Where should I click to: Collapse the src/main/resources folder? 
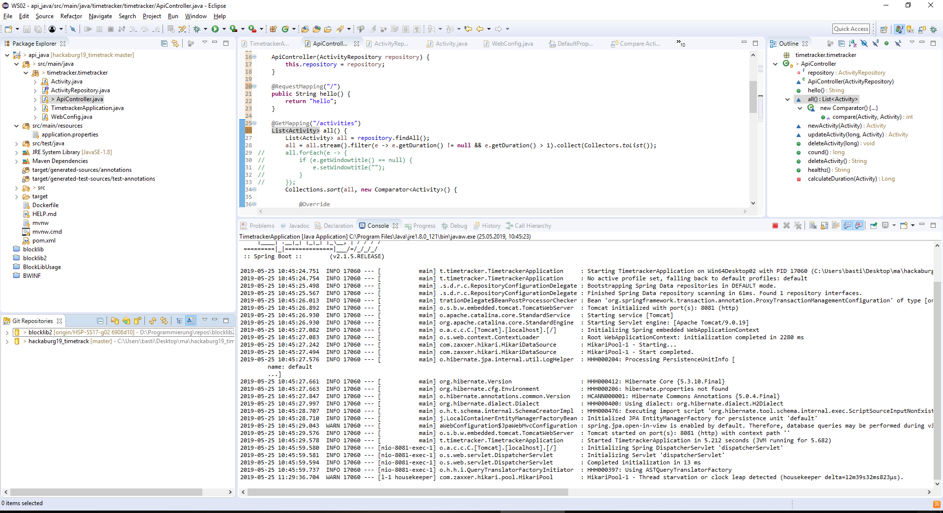pyautogui.click(x=17, y=126)
